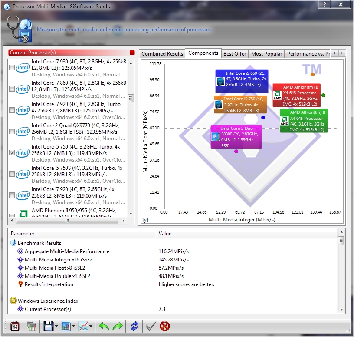Screen dimensions: 354x337
Task: Click the magenta data point on chart
Action: (x=236, y=152)
